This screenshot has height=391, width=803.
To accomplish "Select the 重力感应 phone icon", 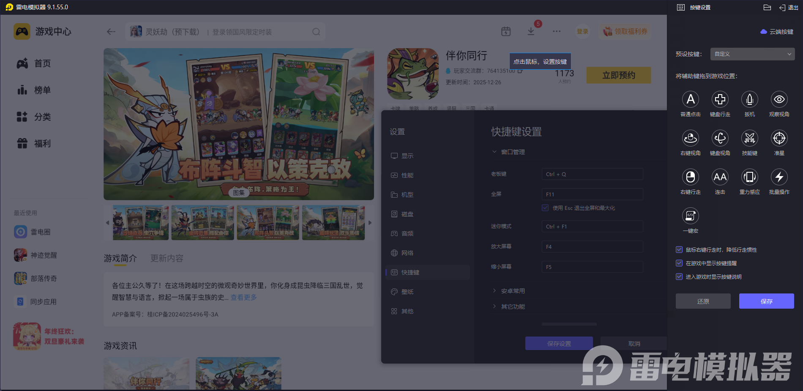I will click(750, 177).
